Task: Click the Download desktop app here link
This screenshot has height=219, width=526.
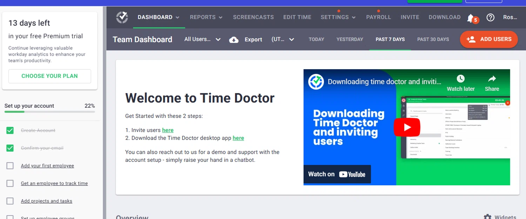Action: 238,138
